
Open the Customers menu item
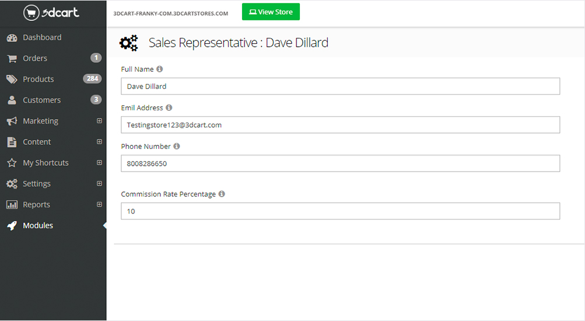41,100
